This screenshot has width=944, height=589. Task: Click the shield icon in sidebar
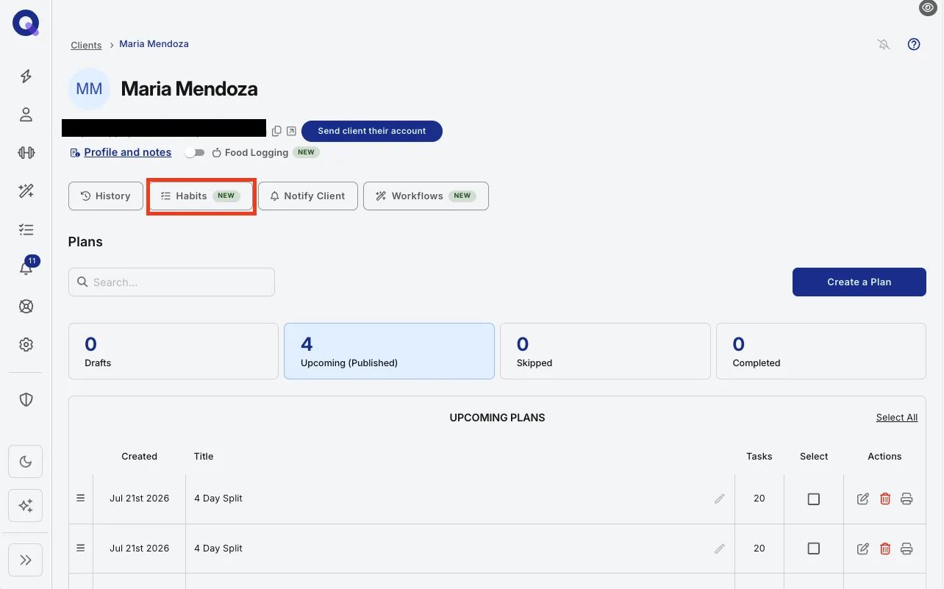(26, 399)
